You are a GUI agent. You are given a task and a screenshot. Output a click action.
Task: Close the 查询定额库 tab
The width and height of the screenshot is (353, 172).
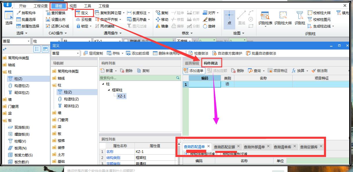[321, 146]
